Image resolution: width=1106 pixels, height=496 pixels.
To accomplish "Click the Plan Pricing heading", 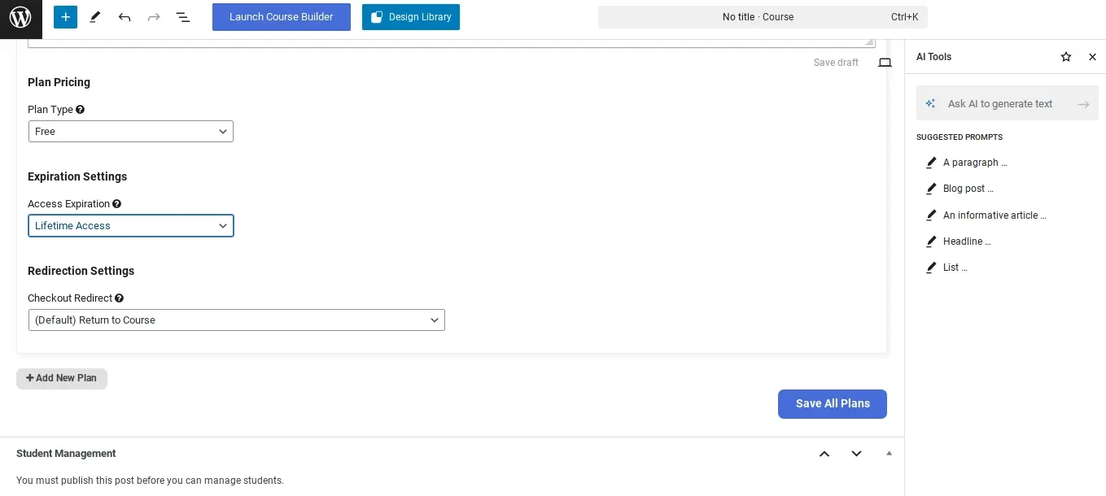I will (x=59, y=83).
